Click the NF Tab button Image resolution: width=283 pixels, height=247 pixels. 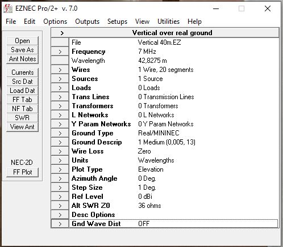point(22,109)
